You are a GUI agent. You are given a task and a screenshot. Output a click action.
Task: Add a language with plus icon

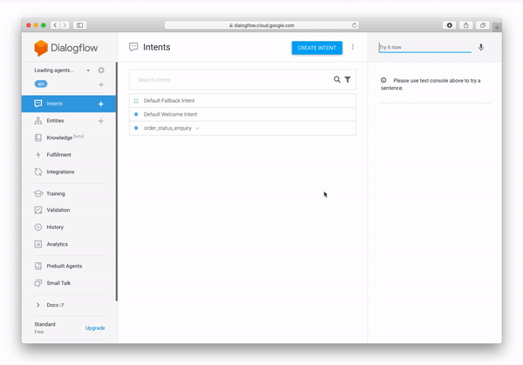coord(101,84)
